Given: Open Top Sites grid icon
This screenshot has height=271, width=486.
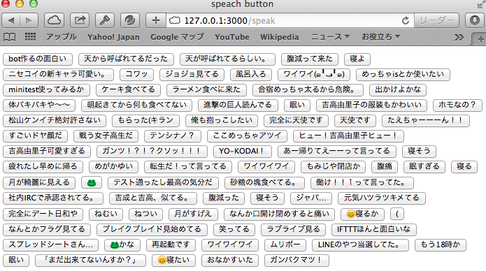Looking at the screenshot, I should tap(30, 37).
